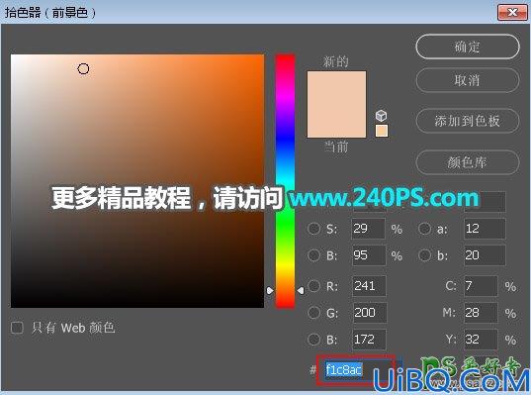Image resolution: width=531 pixels, height=395 pixels.
Task: Click the out-of-gamut web-safe cube icon
Action: 382,116
